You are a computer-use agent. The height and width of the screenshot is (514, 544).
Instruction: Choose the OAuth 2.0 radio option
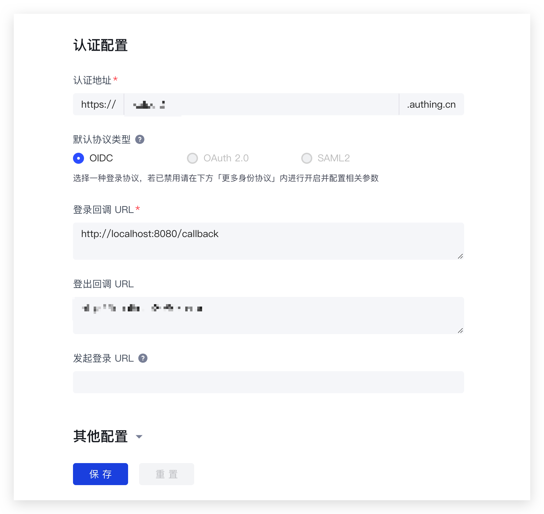192,158
